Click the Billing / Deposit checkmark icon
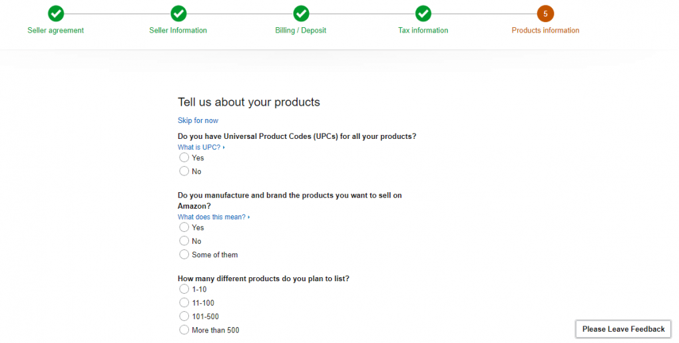Image resolution: width=679 pixels, height=343 pixels. 301,13
